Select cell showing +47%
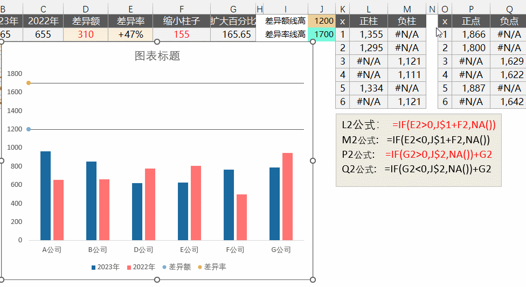 click(130, 34)
